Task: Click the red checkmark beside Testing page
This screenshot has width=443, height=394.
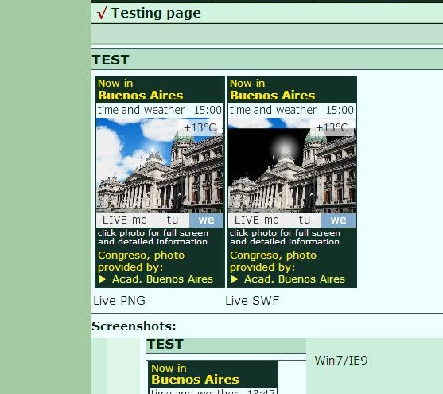Action: pyautogui.click(x=102, y=13)
